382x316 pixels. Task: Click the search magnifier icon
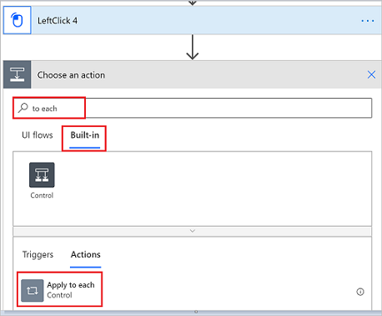coord(23,108)
